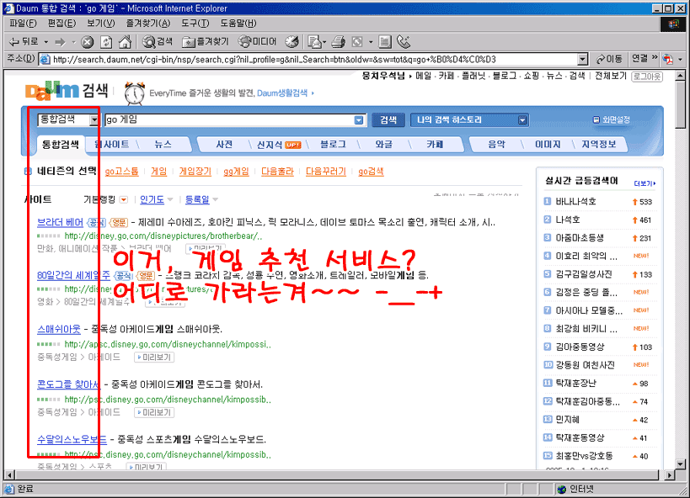Expand the 인기도 sort arrow
Image resolution: width=690 pixels, height=498 pixels.
click(x=170, y=200)
